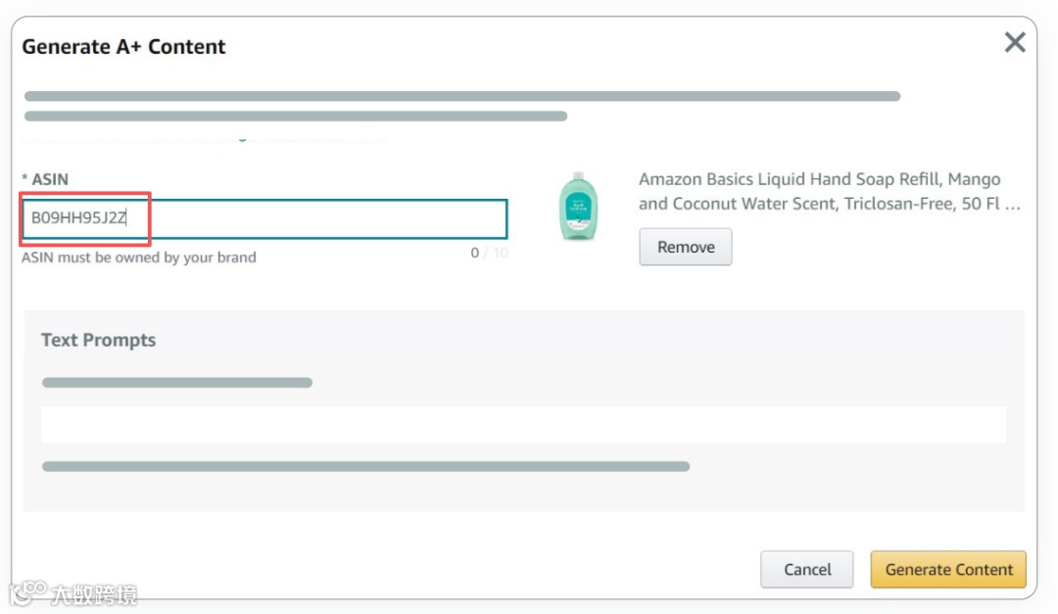
Task: Click the Chinese watermark text beside the logo
Action: [x=94, y=594]
